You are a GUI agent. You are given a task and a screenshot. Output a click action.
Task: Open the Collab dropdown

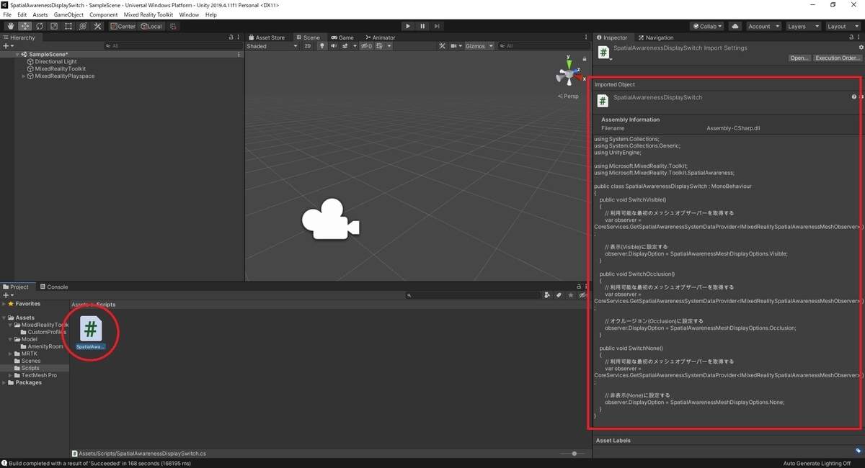707,26
